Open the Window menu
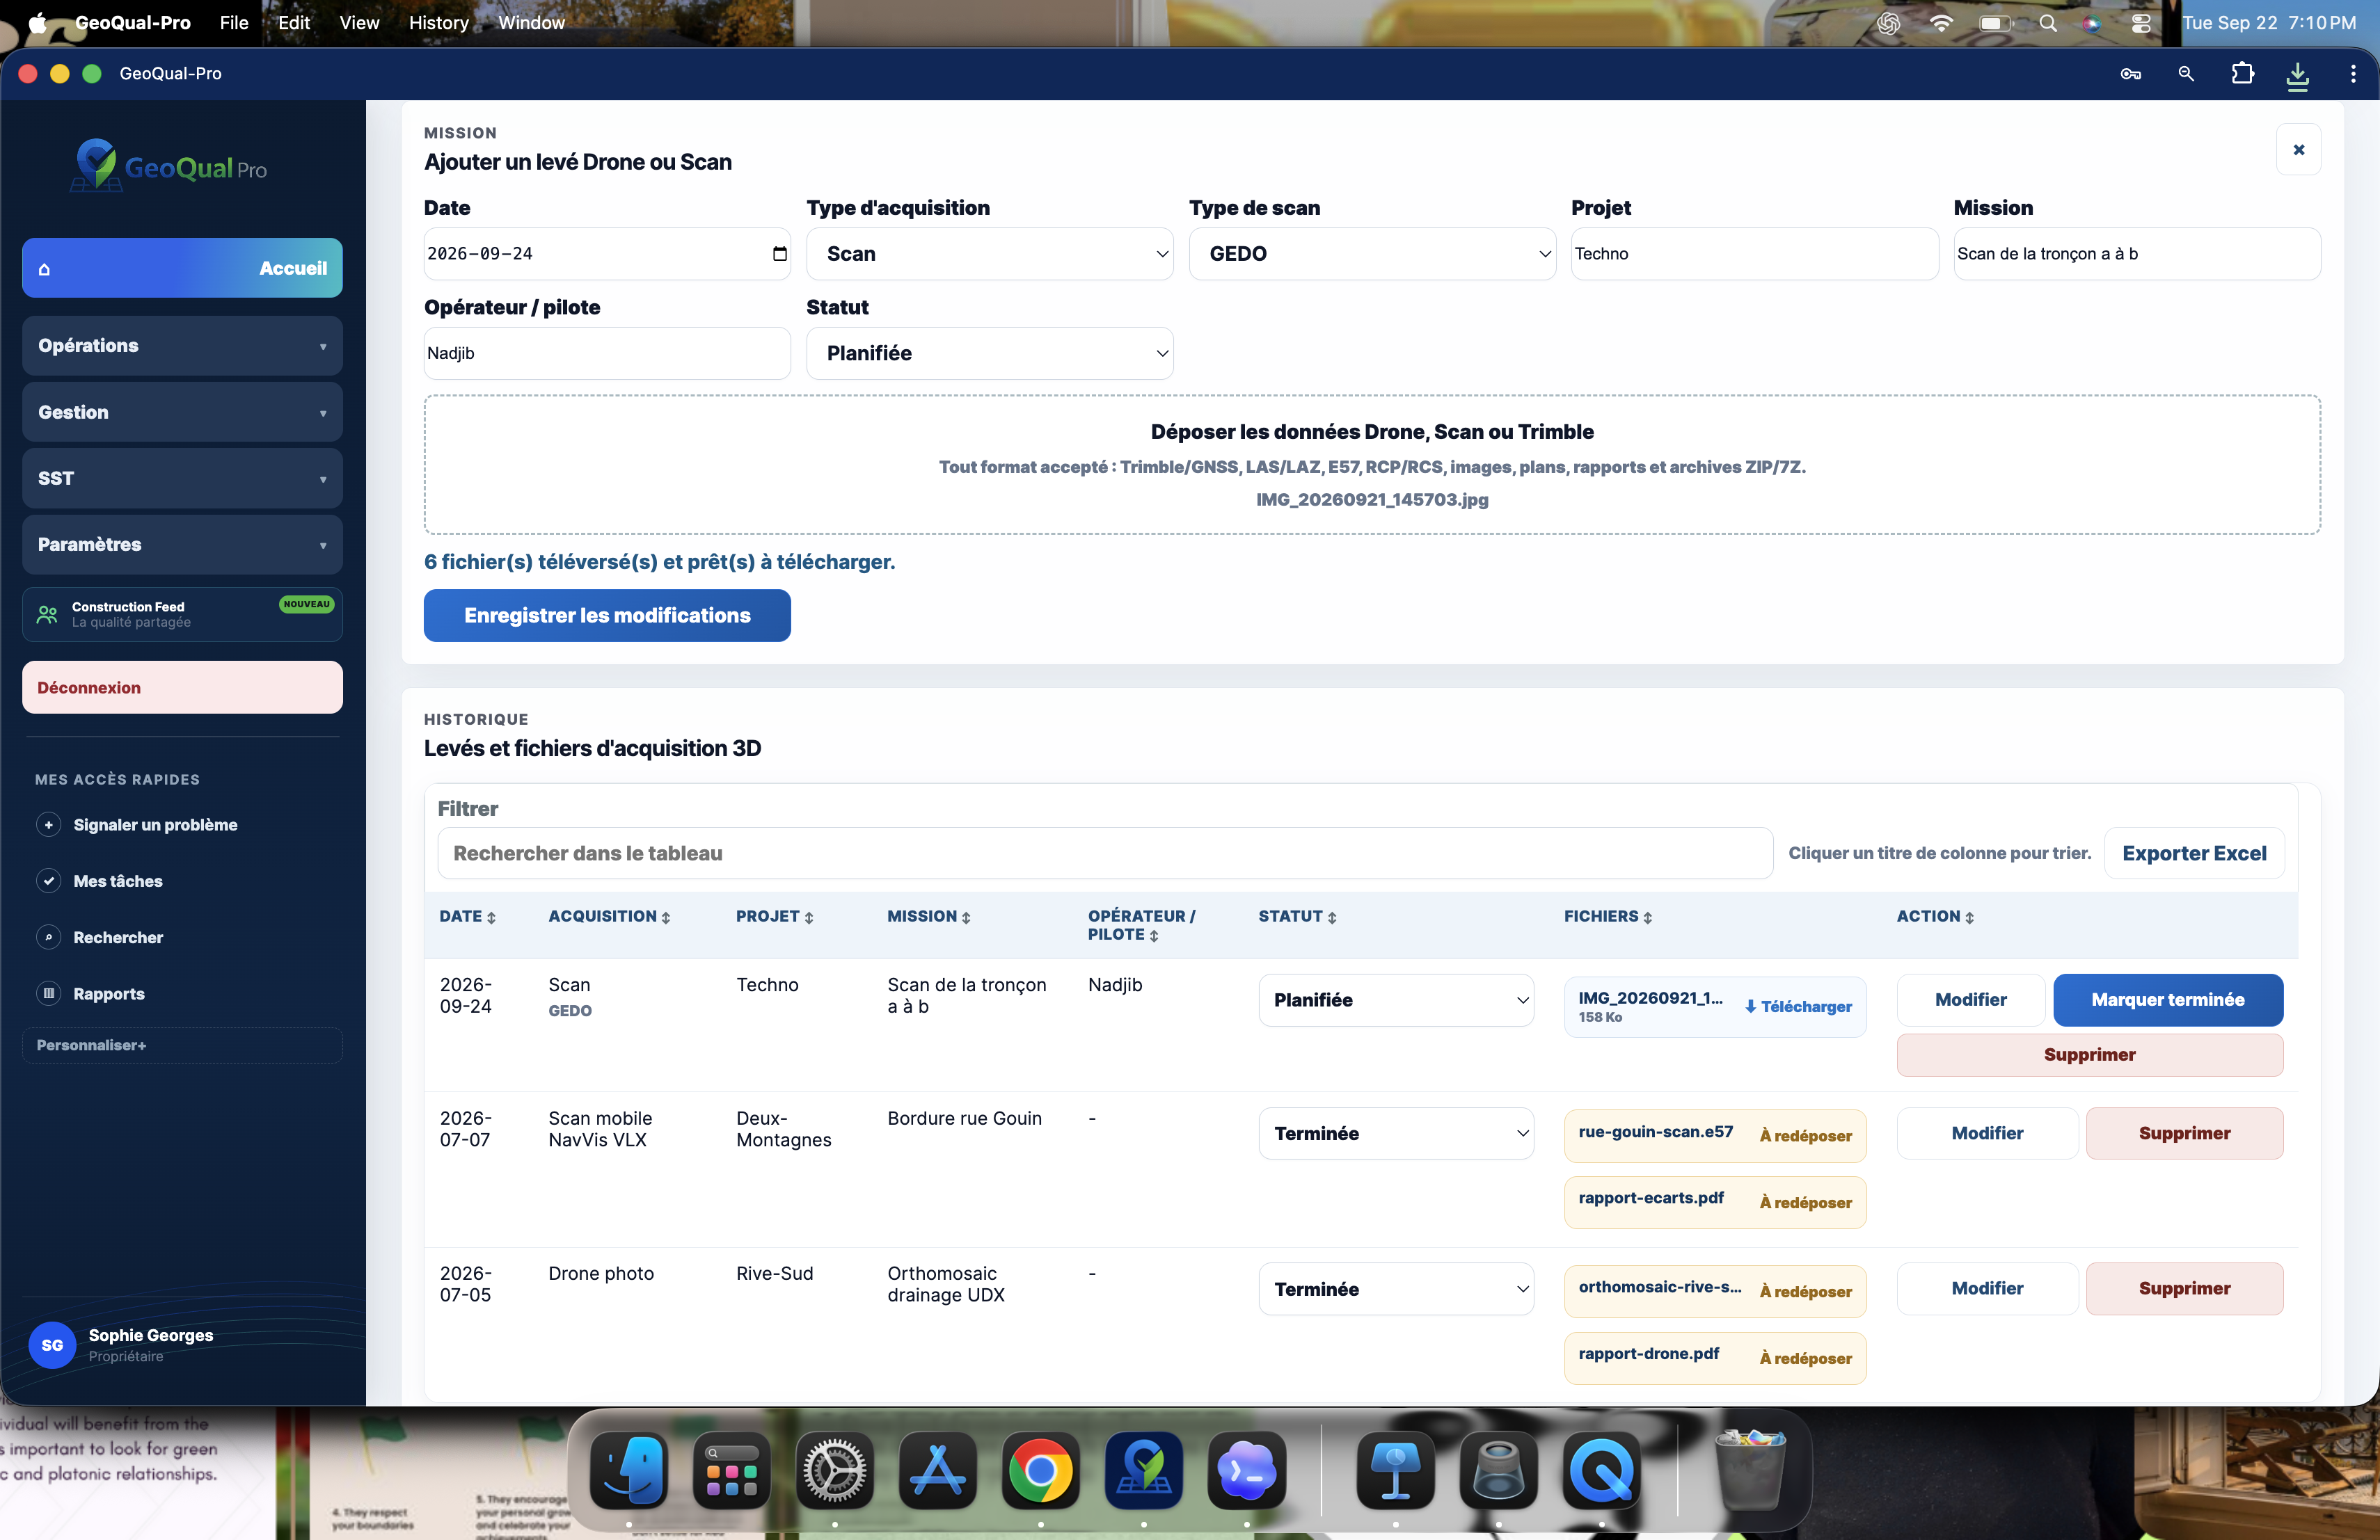Screen dimensions: 2380x1540 pos(531,23)
